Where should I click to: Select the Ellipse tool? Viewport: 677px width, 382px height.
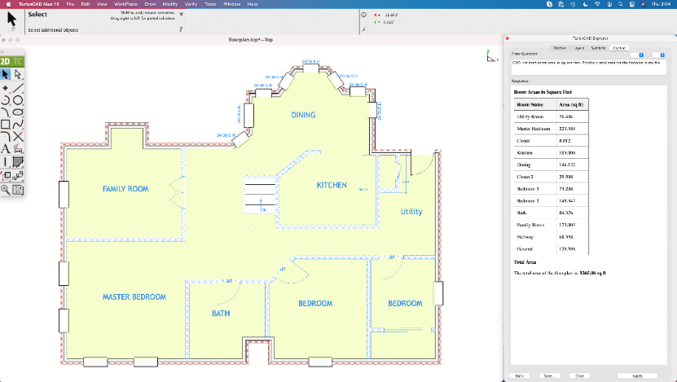click(x=18, y=112)
